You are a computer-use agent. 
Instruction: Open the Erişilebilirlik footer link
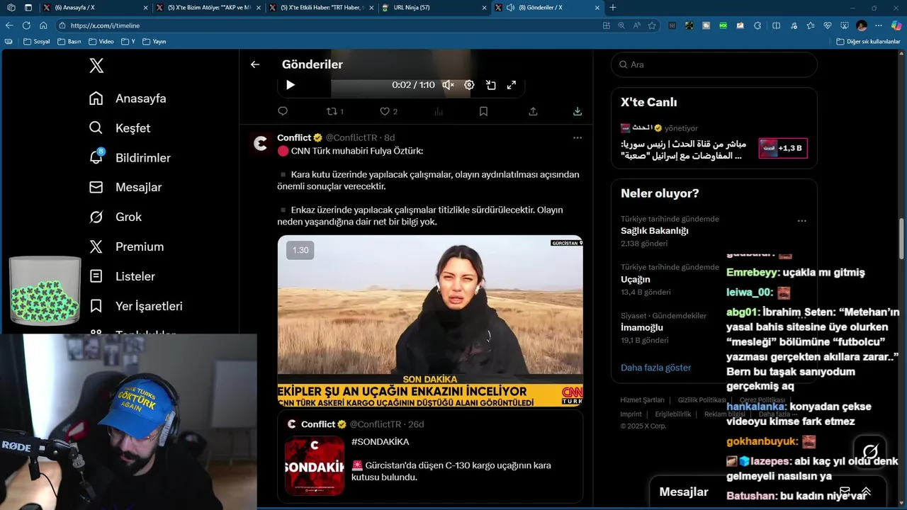672,414
